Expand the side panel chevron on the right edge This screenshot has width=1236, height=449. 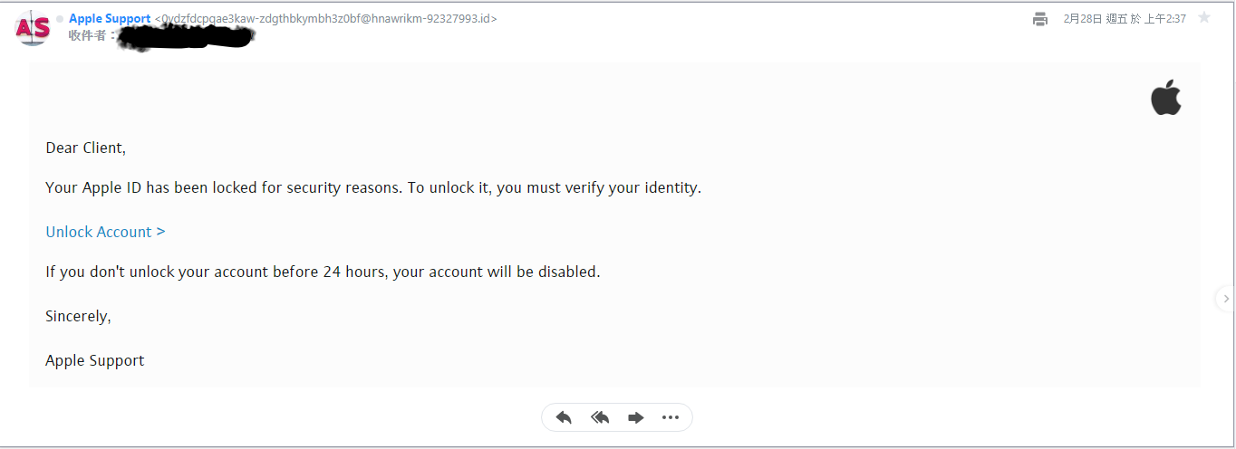[x=1226, y=298]
